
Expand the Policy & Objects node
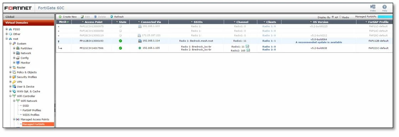[x=10, y=72]
